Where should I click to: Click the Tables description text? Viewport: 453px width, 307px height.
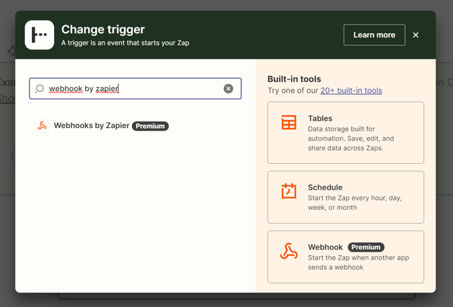click(x=350, y=139)
